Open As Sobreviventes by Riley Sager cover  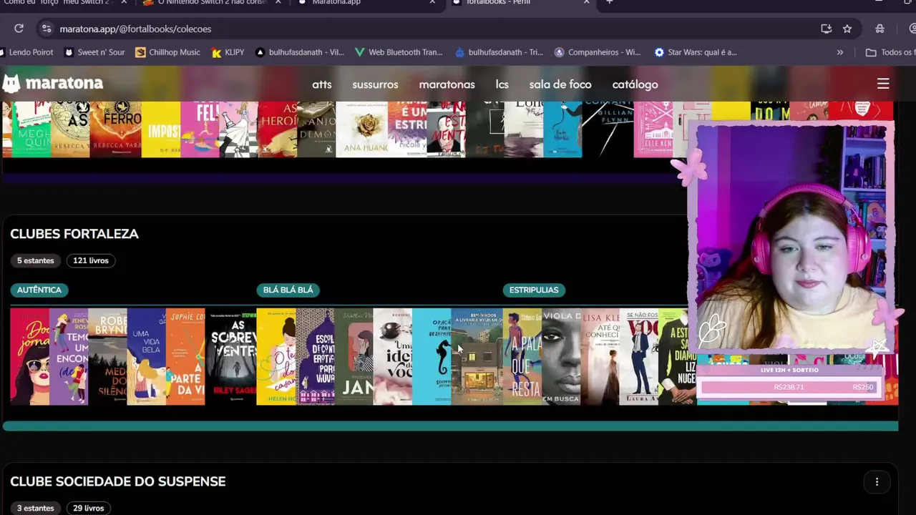(x=230, y=356)
